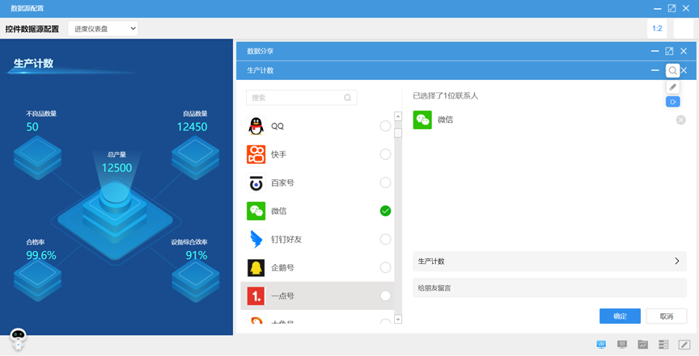699x356 pixels.
Task: Choose 快手 in the contact list
Action: pos(317,154)
